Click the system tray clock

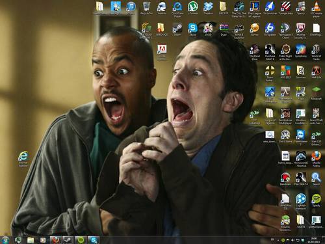(313, 240)
